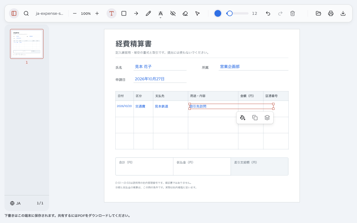Open a file with the folder icon
This screenshot has height=223, width=357.
point(319,13)
